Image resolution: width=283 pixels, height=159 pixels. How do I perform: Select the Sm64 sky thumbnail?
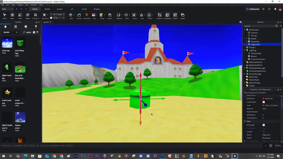pyautogui.click(x=7, y=43)
